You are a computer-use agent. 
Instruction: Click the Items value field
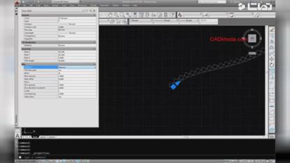(x=77, y=73)
